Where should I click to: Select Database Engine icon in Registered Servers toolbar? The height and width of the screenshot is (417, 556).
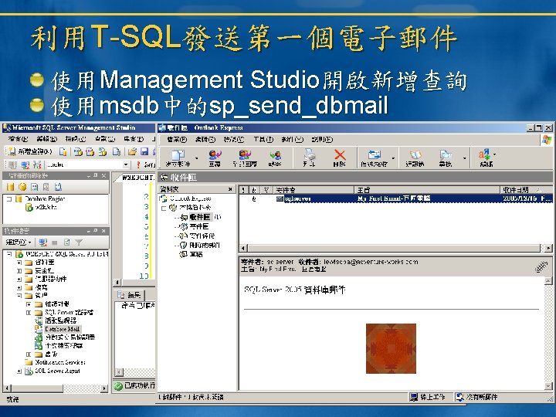click(x=11, y=187)
